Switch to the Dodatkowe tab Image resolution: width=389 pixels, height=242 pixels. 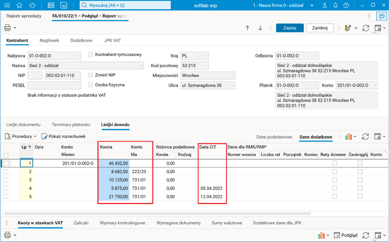pyautogui.click(x=81, y=40)
